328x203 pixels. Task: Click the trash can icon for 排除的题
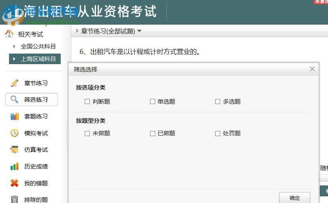(14, 199)
